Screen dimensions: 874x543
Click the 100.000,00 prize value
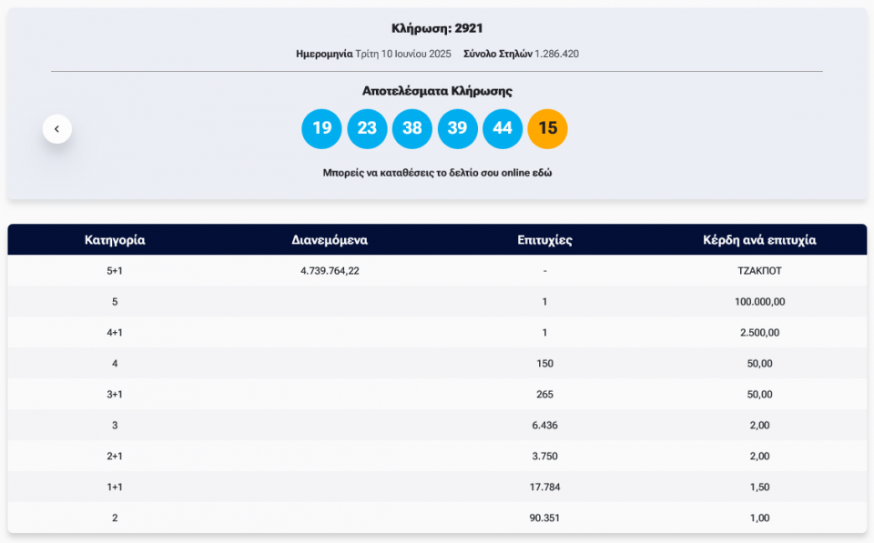click(x=759, y=302)
